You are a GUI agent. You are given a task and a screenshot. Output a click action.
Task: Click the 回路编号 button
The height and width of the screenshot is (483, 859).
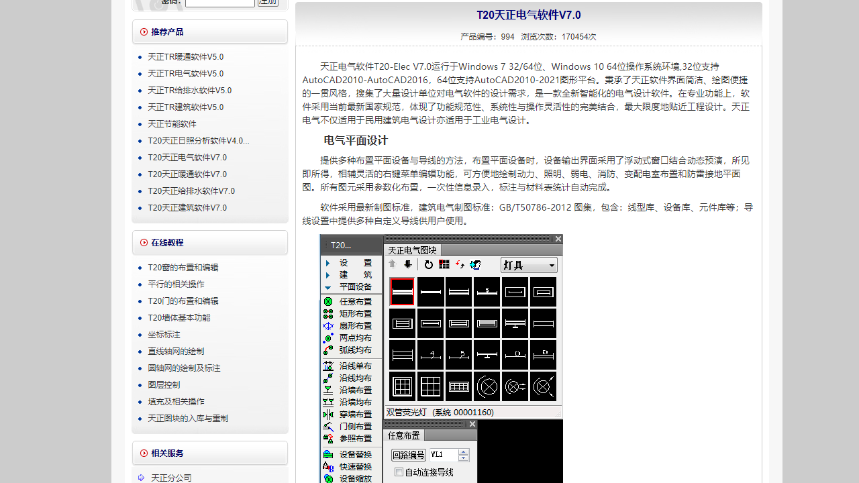409,455
